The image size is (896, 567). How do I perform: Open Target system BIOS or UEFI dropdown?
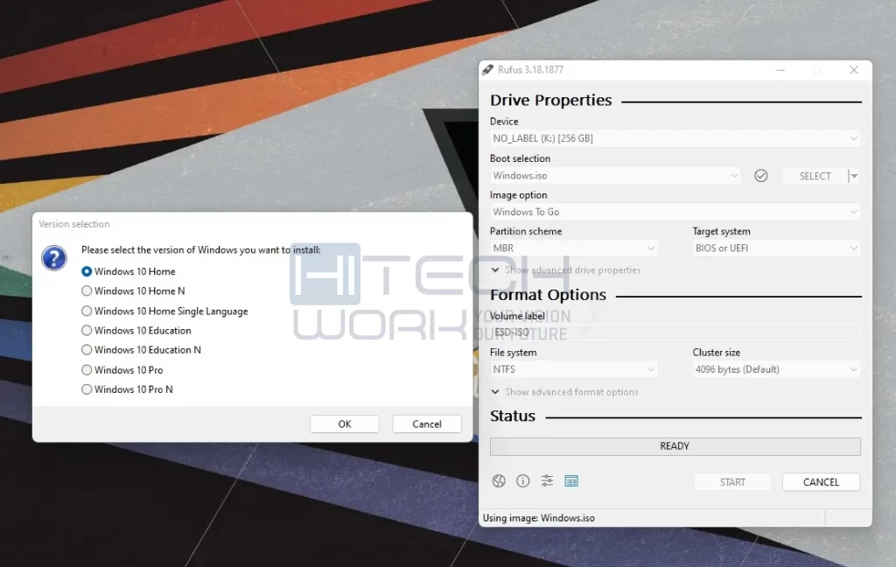point(776,248)
